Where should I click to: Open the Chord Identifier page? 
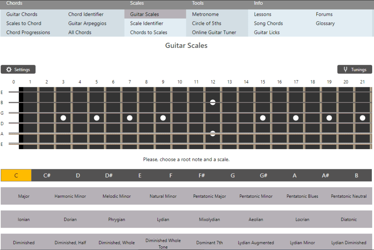[x=86, y=14]
